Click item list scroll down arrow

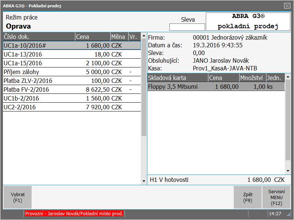[x=288, y=171]
